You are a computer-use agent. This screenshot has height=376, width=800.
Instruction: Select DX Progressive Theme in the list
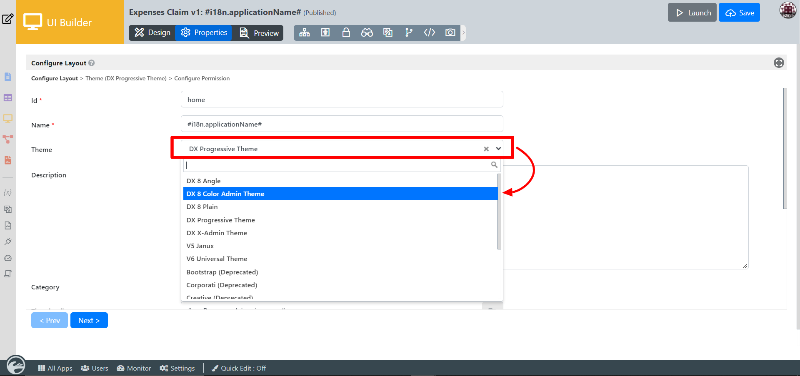click(x=340, y=220)
